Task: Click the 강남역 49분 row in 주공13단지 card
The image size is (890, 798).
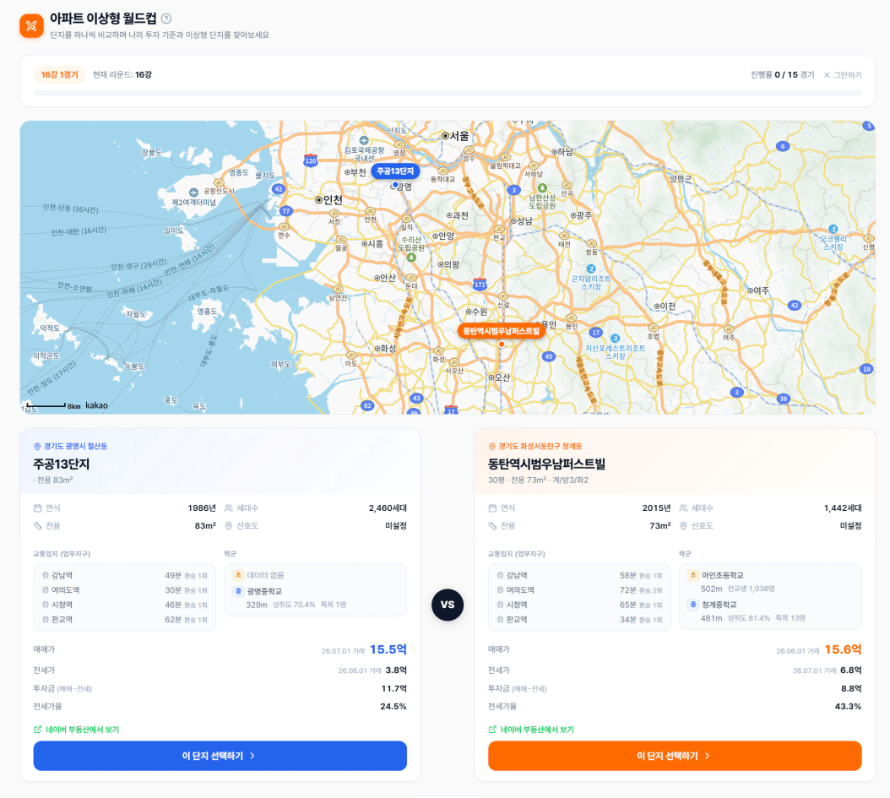Action: pyautogui.click(x=125, y=576)
